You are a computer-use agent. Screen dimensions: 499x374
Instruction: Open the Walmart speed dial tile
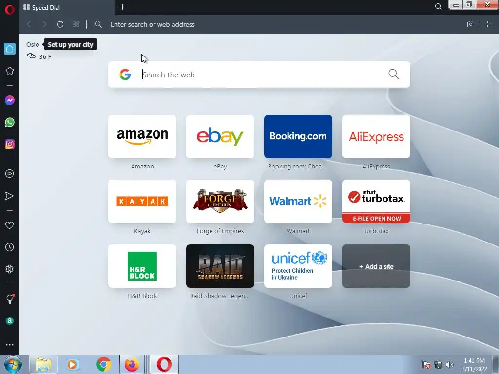coord(298,201)
